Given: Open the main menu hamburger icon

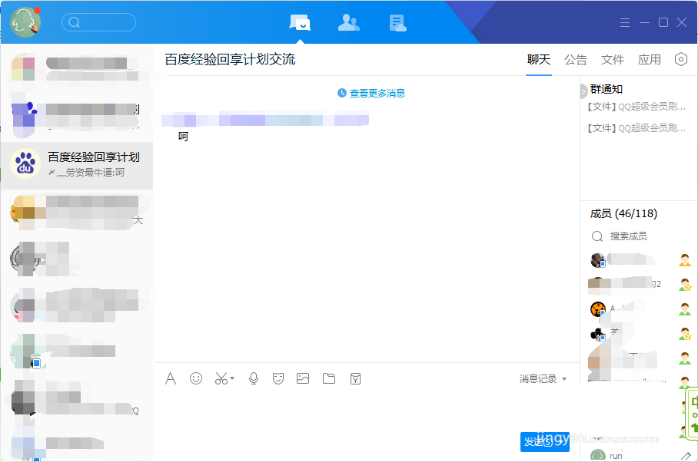Looking at the screenshot, I should pyautogui.click(x=624, y=23).
